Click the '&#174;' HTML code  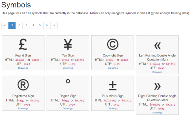tap(35, 101)
